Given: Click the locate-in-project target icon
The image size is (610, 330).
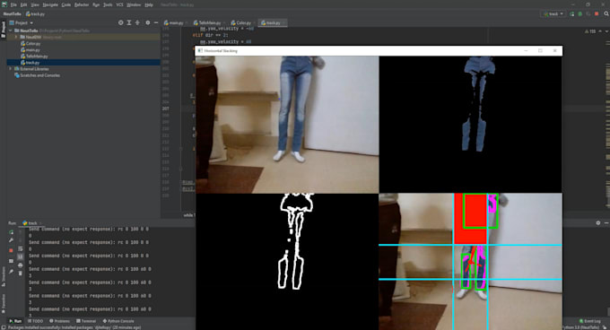Looking at the screenshot, I should coord(120,23).
